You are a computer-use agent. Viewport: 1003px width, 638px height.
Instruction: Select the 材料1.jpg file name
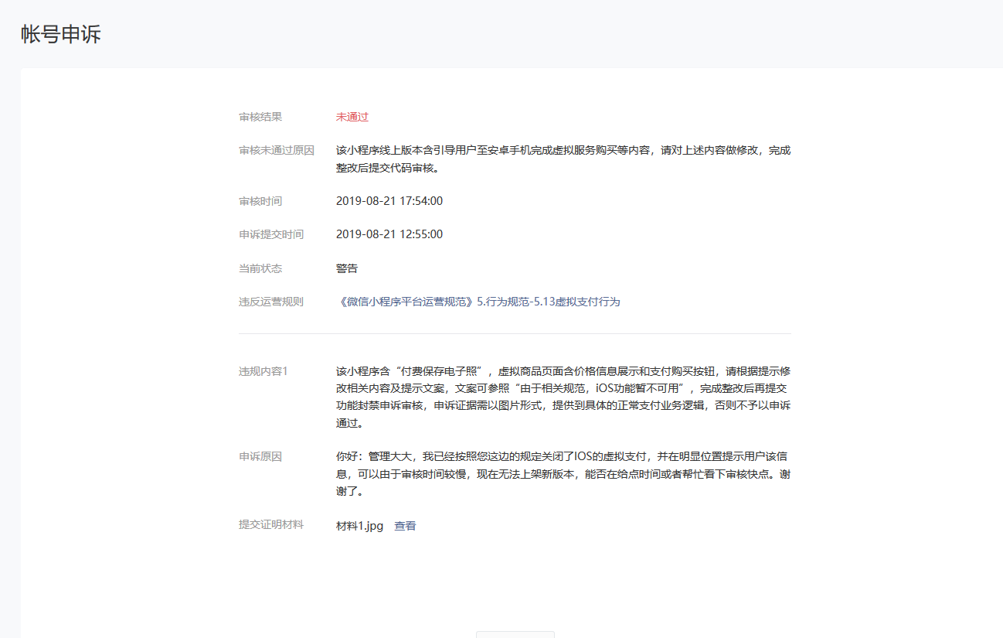pyautogui.click(x=359, y=526)
